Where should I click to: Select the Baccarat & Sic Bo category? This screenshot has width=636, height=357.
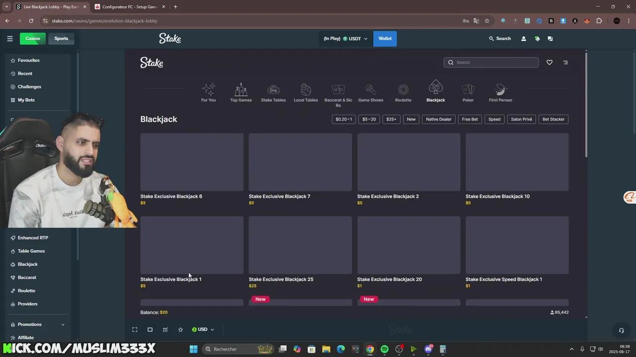tap(338, 95)
